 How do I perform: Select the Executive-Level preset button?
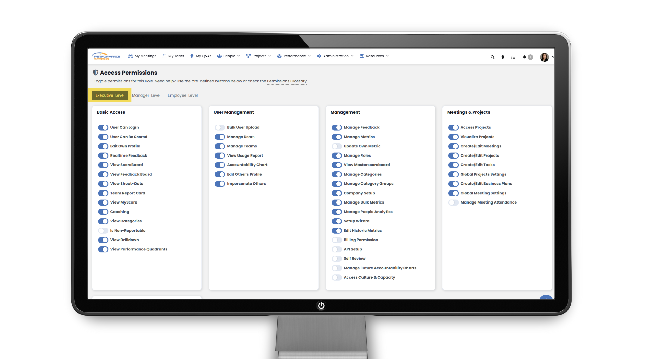point(110,95)
